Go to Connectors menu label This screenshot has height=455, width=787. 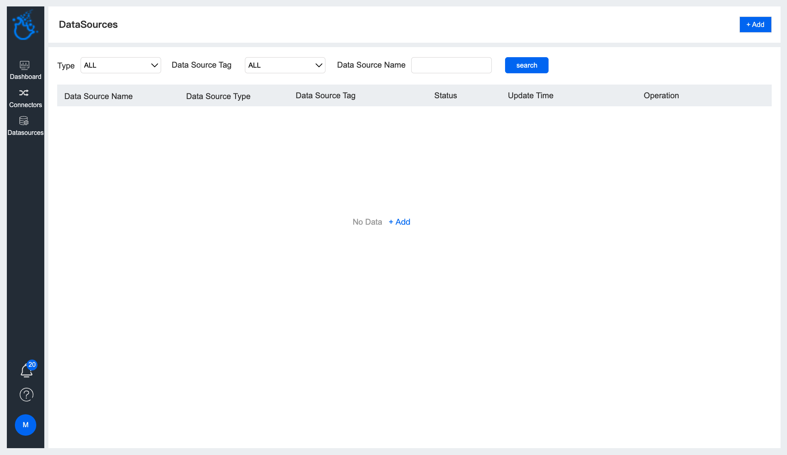point(25,105)
